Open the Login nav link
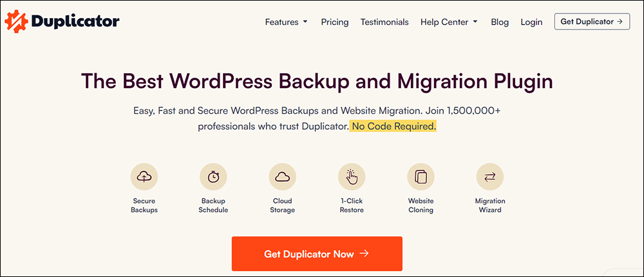The image size is (644, 277). tap(531, 22)
